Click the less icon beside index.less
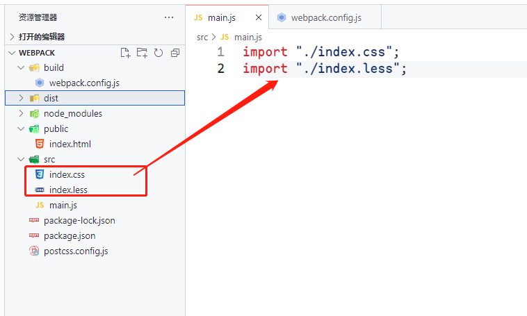 (x=40, y=190)
